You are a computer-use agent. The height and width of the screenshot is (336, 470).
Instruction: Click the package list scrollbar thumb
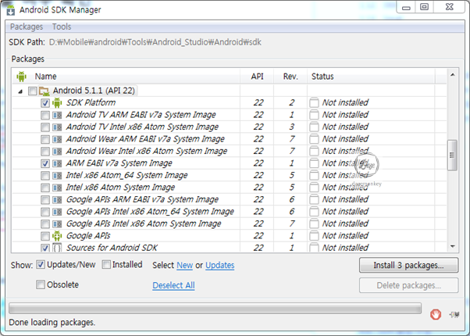452,155
